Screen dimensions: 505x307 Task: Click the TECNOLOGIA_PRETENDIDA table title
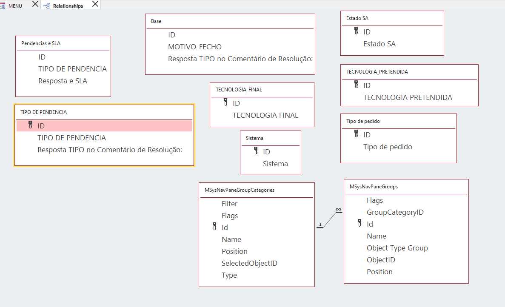(x=377, y=72)
